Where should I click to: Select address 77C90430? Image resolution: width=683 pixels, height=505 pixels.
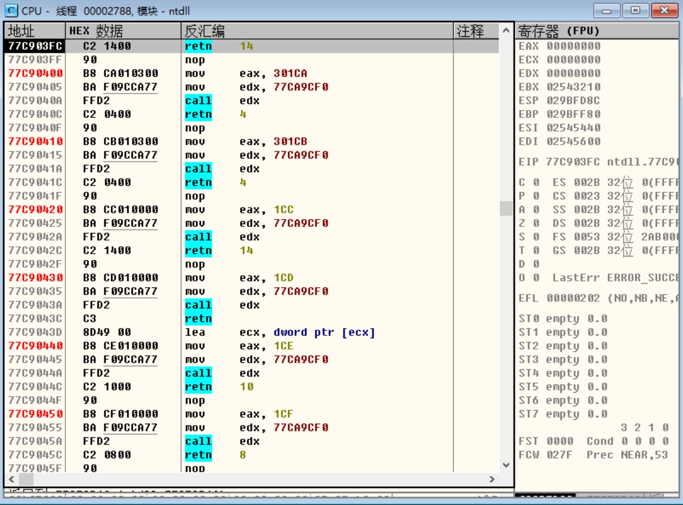[36, 277]
